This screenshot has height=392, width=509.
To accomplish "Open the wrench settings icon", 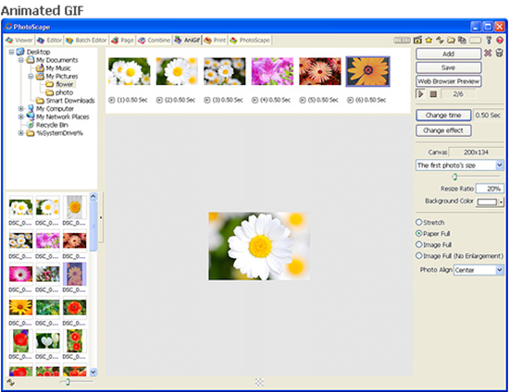I will 489,40.
